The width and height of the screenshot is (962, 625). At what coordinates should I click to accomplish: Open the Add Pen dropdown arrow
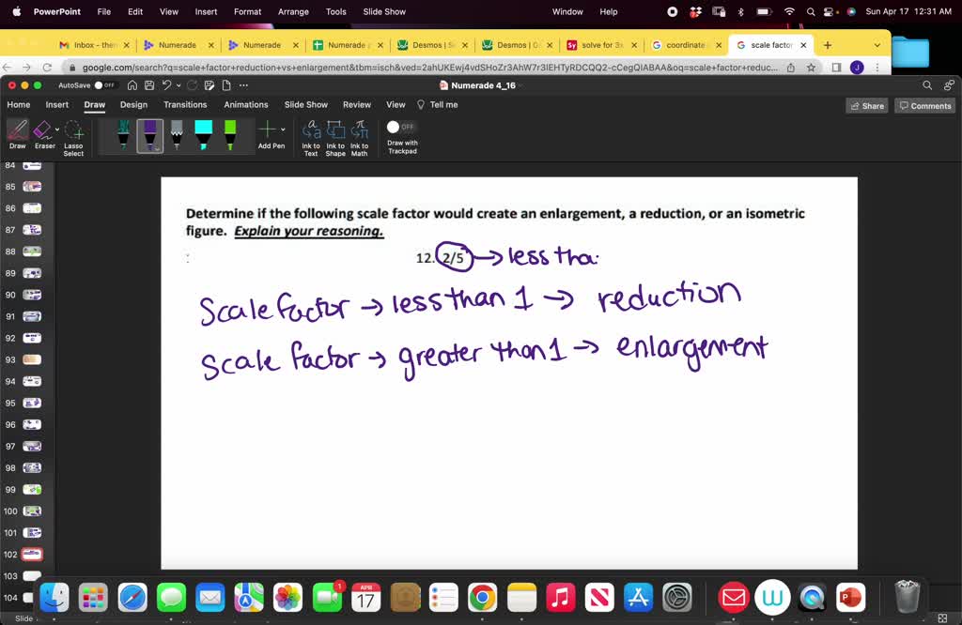click(283, 130)
